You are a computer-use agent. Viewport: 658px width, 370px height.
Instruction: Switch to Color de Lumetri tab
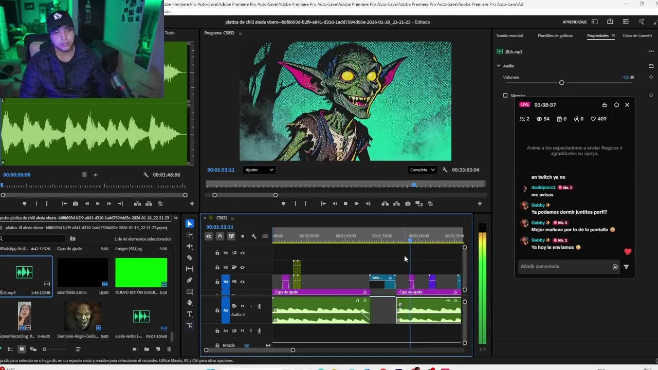[x=637, y=35]
